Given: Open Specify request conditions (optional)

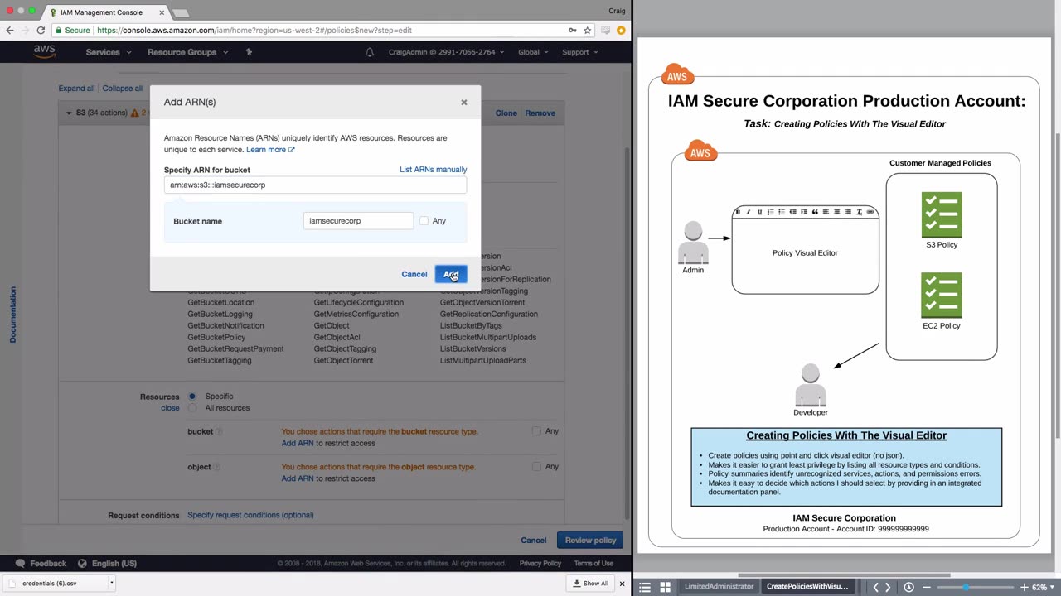Looking at the screenshot, I should [x=250, y=515].
